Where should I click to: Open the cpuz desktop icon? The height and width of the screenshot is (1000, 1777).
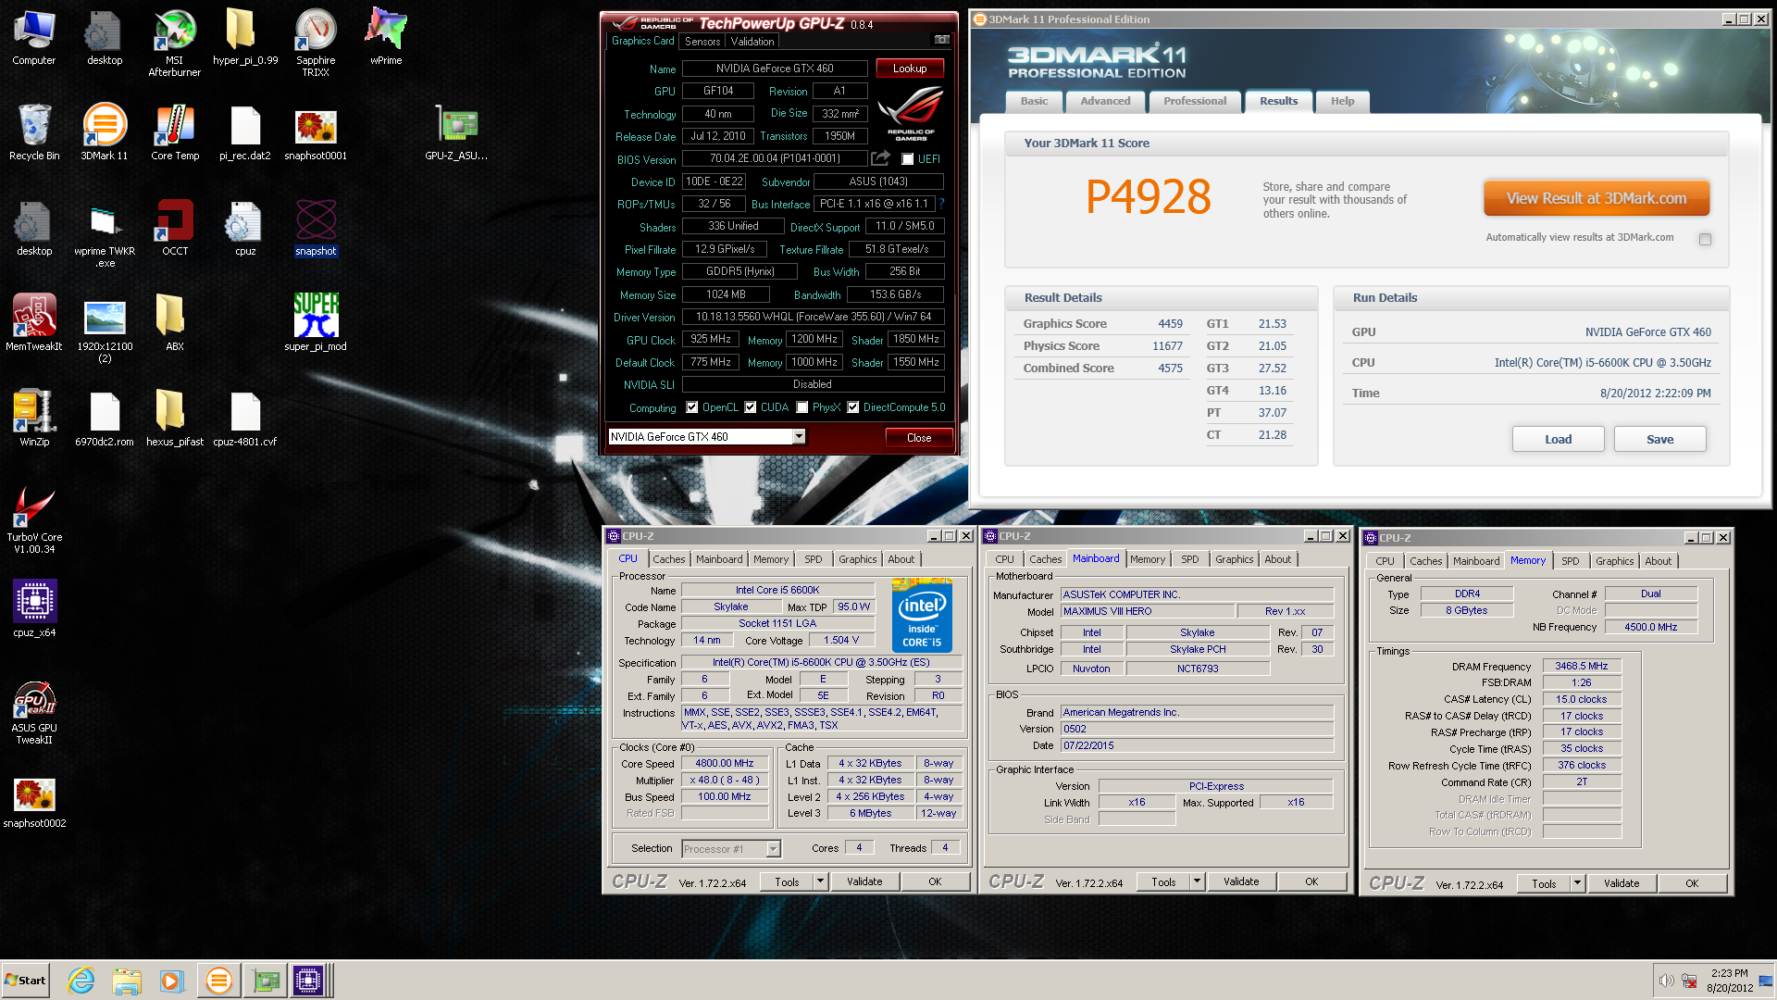tap(245, 228)
